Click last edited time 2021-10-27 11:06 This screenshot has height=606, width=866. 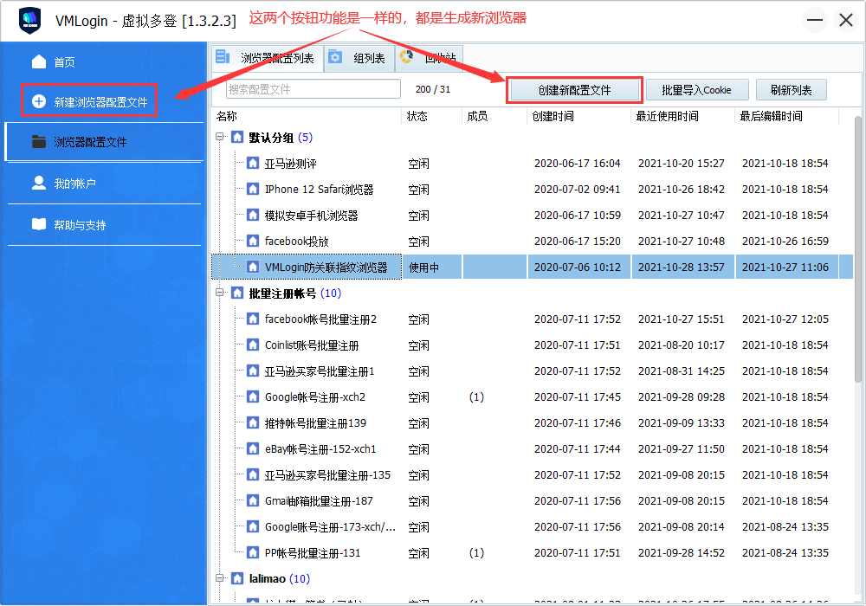click(x=785, y=268)
